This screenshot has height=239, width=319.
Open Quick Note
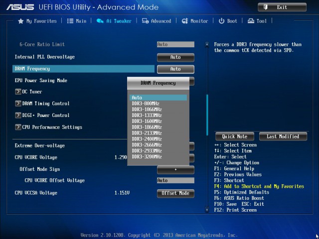click(x=235, y=136)
